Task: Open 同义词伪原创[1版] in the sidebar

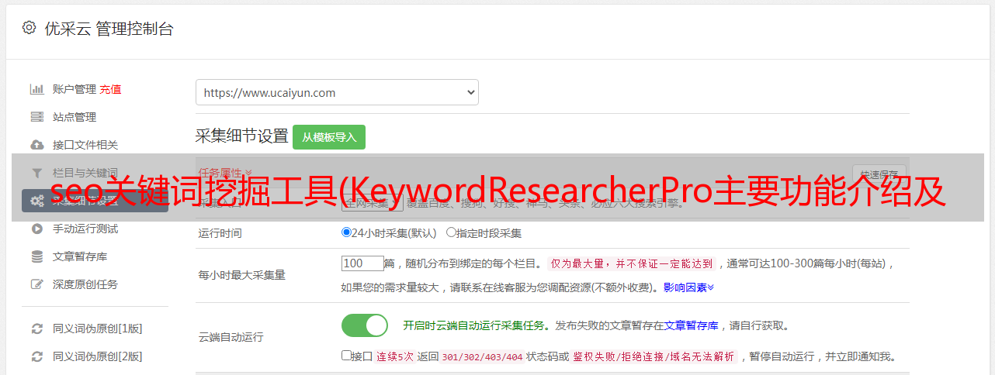Action: coord(98,329)
